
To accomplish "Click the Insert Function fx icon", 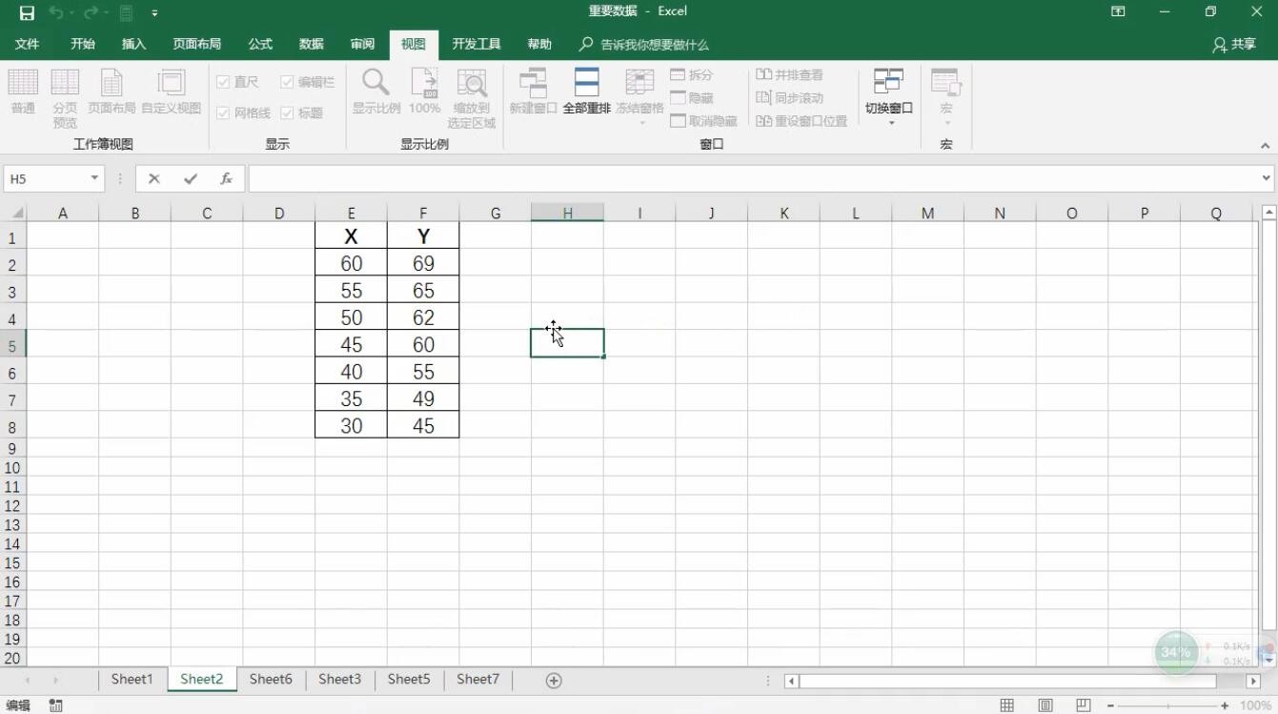I will [226, 178].
